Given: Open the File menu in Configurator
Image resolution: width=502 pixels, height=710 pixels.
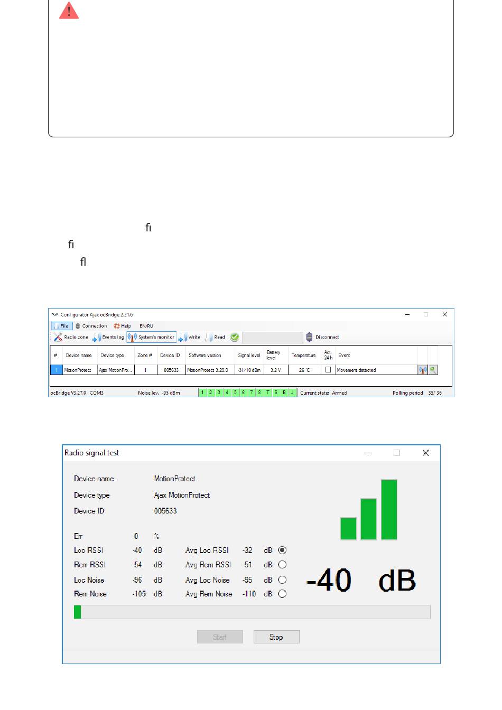Looking at the screenshot, I should coord(62,326).
